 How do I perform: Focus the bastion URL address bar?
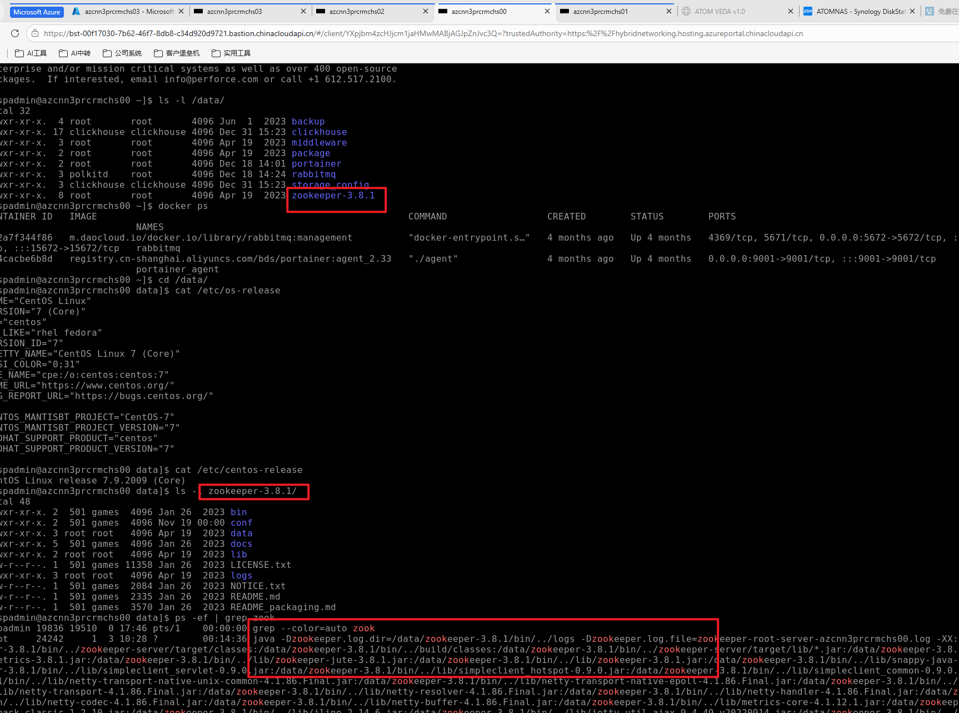[x=423, y=33]
